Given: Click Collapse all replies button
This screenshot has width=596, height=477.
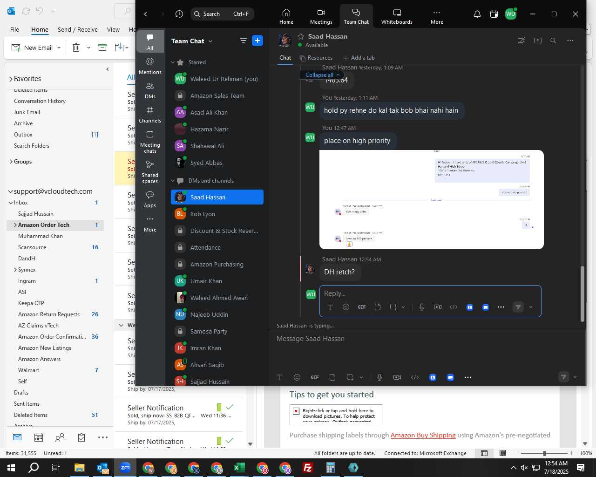Looking at the screenshot, I should pos(323,75).
